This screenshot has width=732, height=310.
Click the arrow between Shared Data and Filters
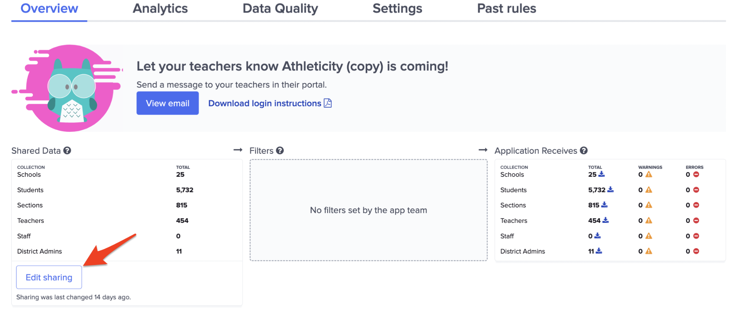(x=237, y=150)
